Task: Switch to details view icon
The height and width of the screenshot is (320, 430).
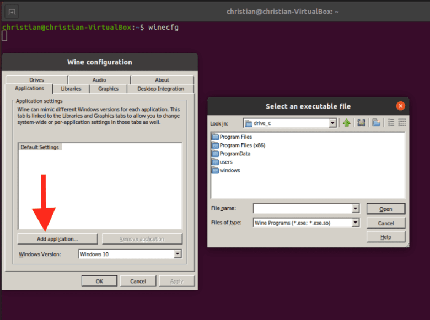Action: (402, 123)
